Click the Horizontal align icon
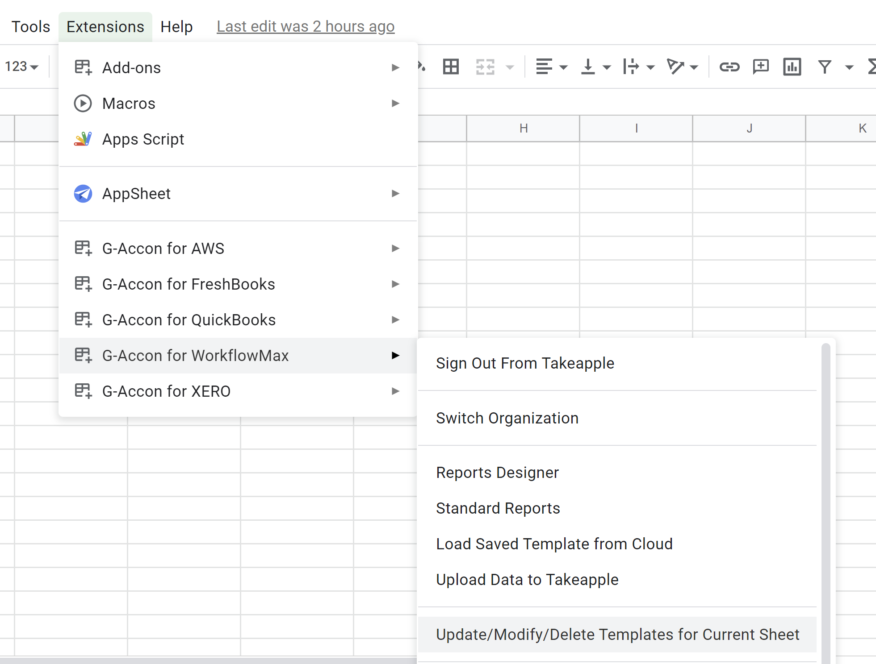 [544, 67]
